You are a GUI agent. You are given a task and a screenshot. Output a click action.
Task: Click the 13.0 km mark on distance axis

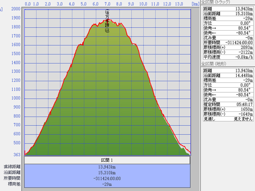click(179, 4)
